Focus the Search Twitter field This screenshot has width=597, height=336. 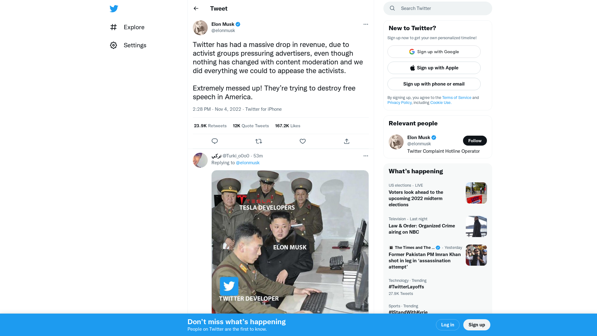tap(438, 8)
